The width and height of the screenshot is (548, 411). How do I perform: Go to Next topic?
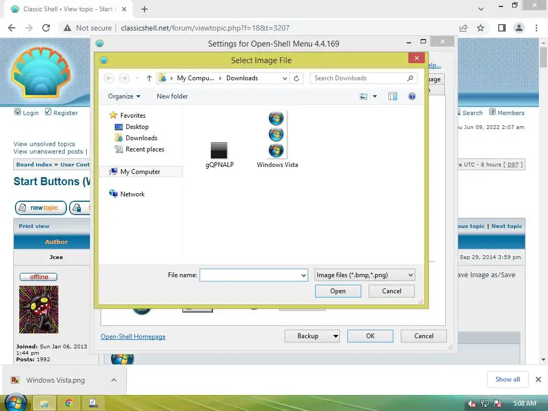(506, 226)
